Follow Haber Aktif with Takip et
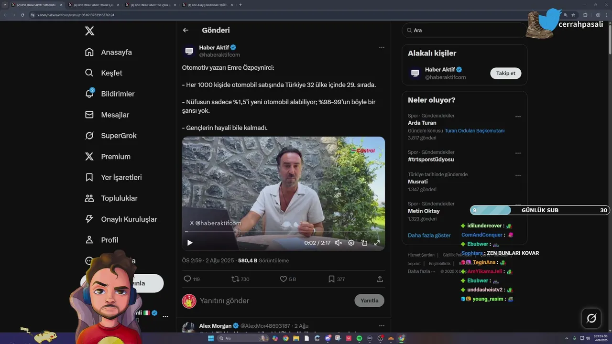Viewport: 612px width, 344px height. tap(506, 73)
